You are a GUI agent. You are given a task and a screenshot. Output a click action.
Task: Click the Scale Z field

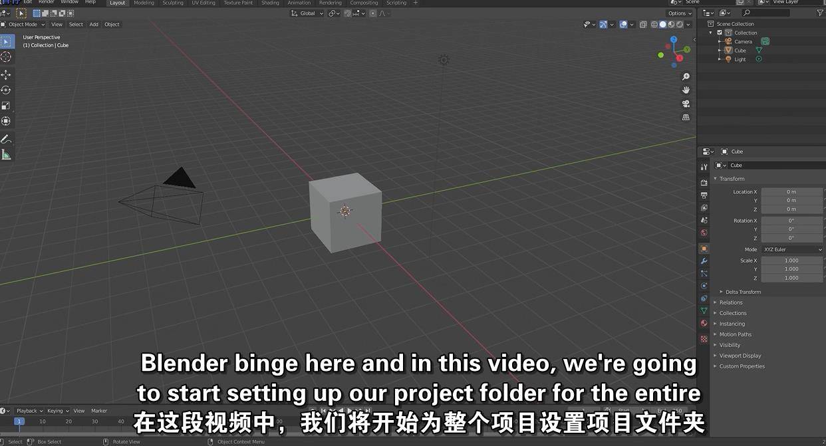(x=791, y=278)
